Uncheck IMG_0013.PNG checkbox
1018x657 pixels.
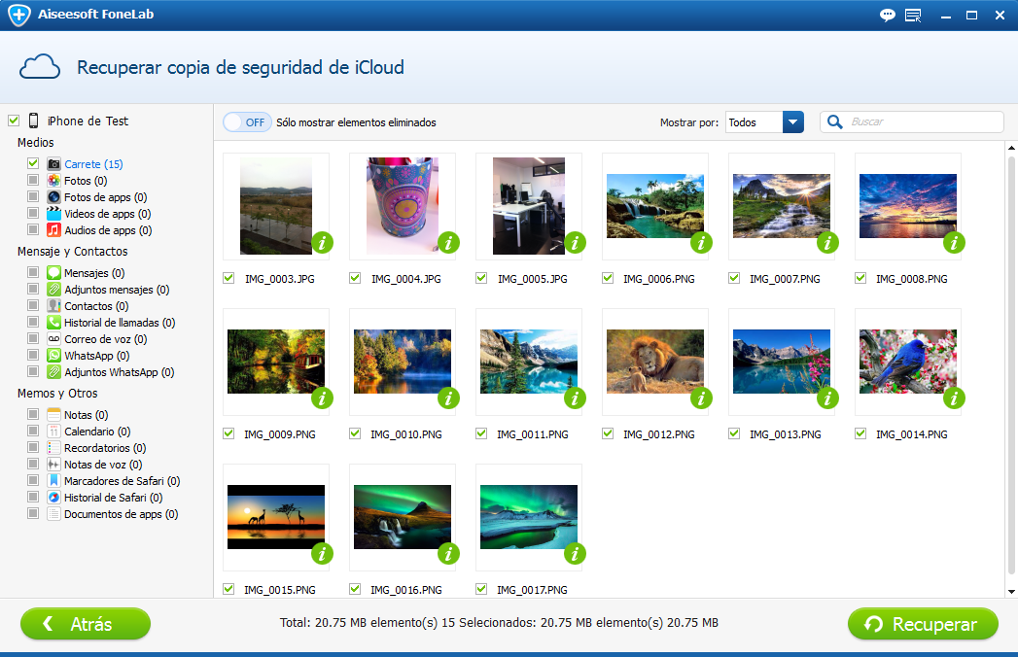click(x=734, y=433)
